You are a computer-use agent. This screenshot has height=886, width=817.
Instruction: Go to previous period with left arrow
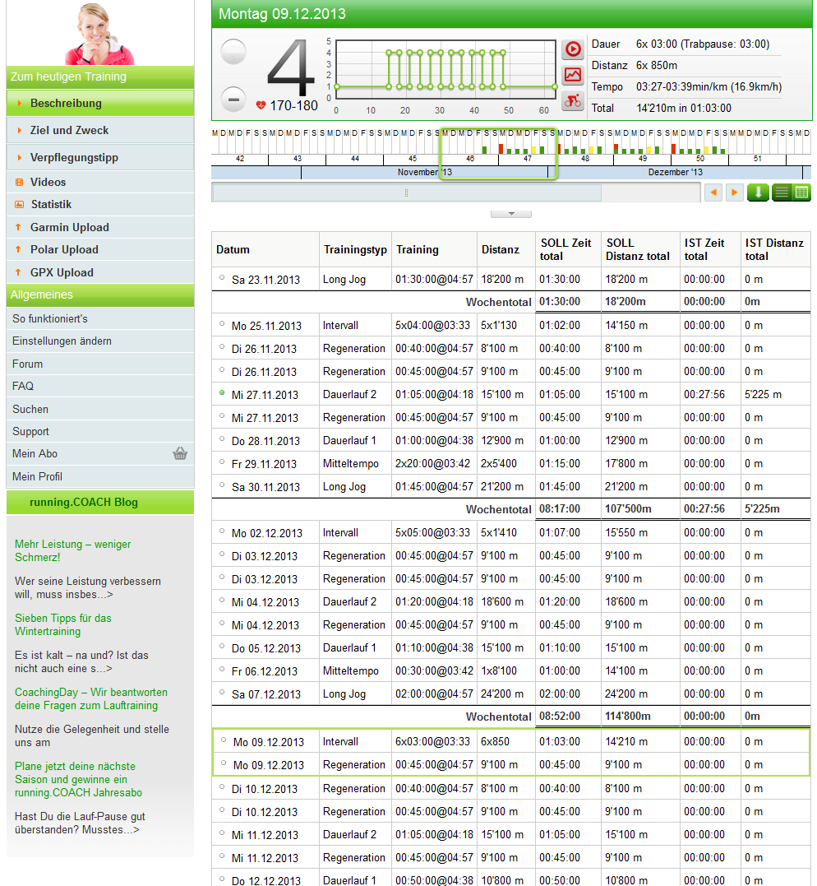[x=713, y=193]
